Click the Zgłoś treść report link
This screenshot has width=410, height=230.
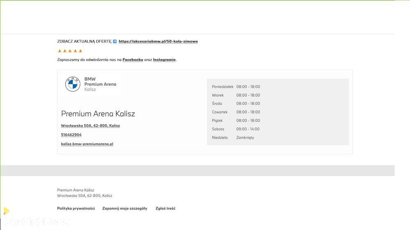pyautogui.click(x=166, y=208)
